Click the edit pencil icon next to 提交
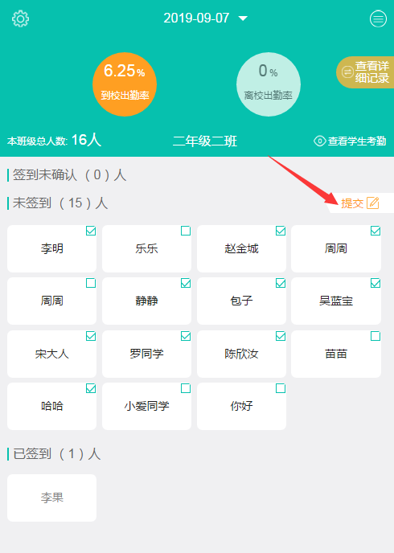 pos(373,203)
